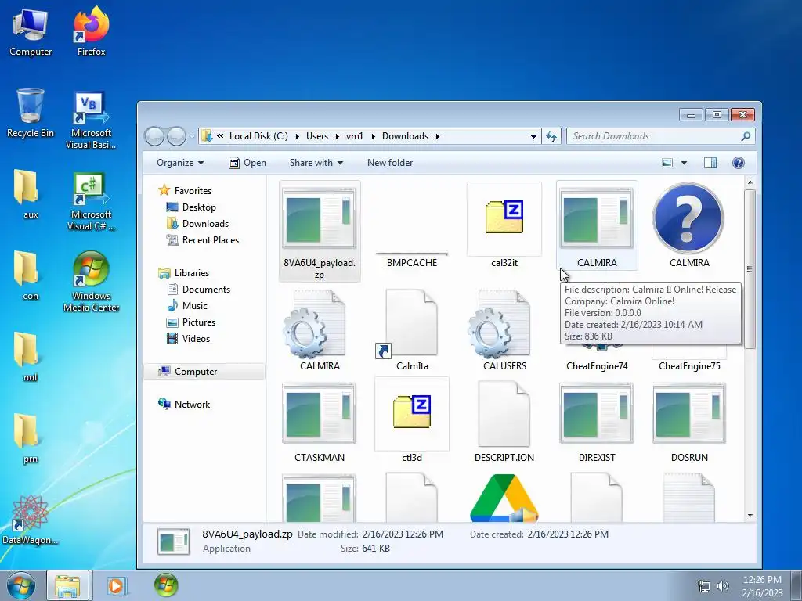Click the Windows Start button
This screenshot has height=601, width=802.
pyautogui.click(x=20, y=585)
